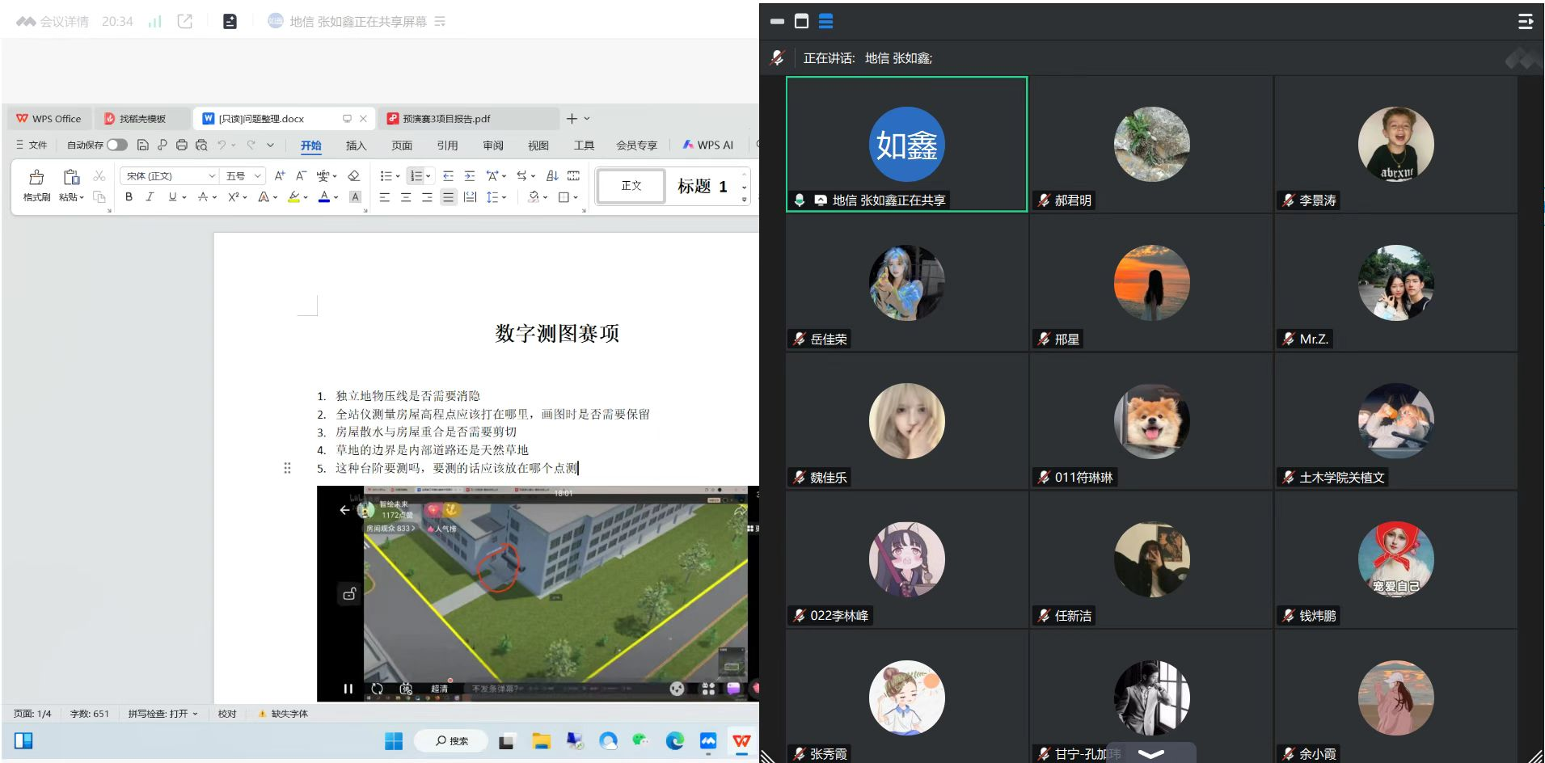The image size is (1545, 763).
Task: Click the clear formatting eraser icon
Action: click(x=353, y=175)
